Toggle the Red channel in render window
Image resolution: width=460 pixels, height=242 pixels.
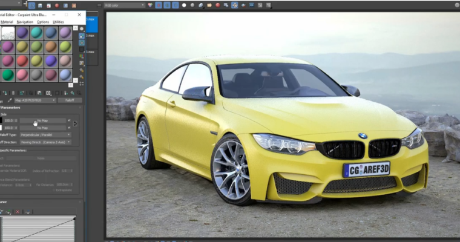pyautogui.click(x=159, y=5)
